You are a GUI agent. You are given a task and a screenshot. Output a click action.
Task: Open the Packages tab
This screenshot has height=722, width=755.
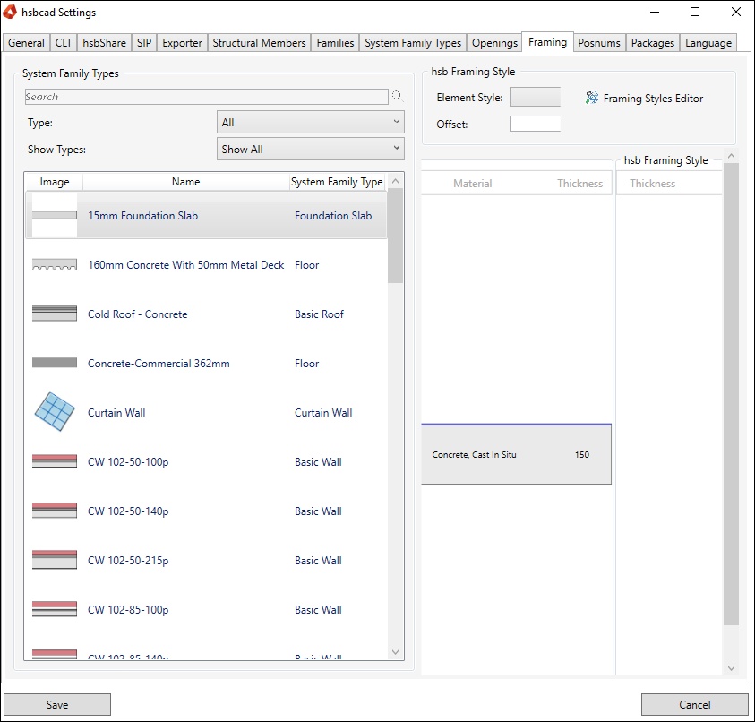tap(652, 43)
